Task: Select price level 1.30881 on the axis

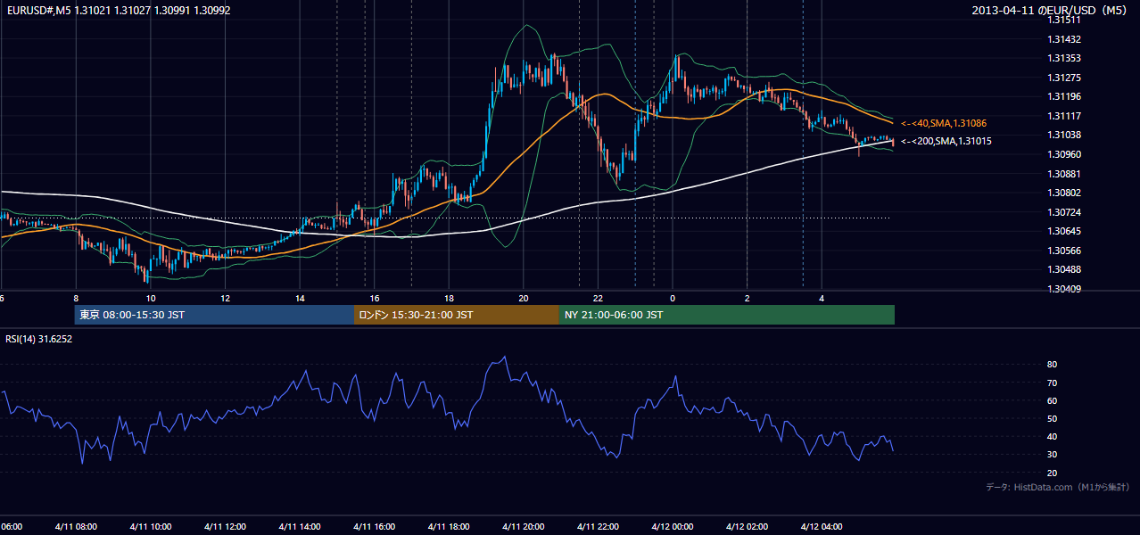Action: pos(1064,174)
